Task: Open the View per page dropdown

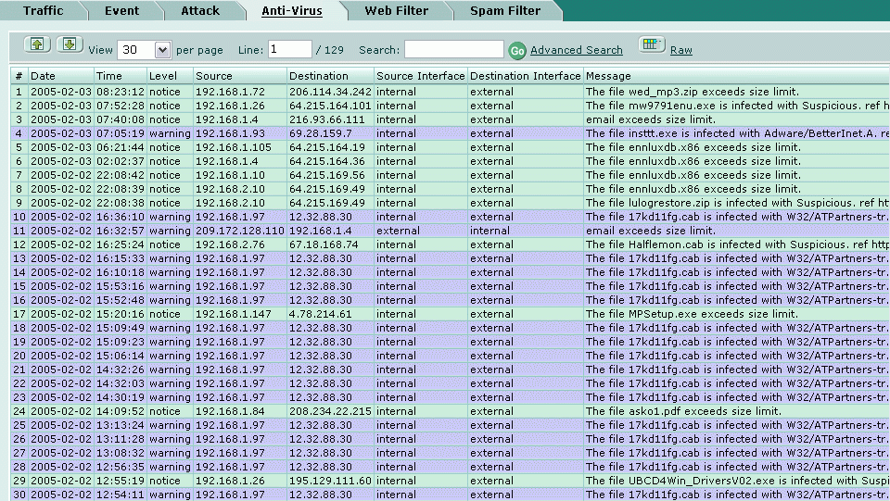Action: point(145,50)
